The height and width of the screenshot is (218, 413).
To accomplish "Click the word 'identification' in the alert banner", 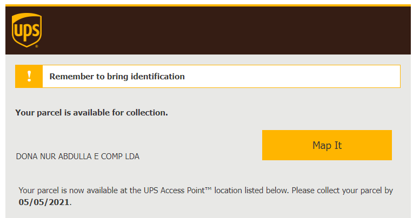I will pos(158,76).
